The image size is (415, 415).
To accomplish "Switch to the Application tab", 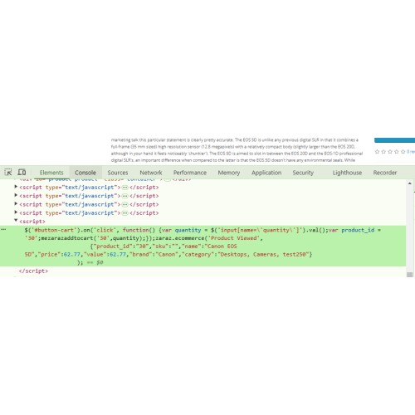I will 266,173.
